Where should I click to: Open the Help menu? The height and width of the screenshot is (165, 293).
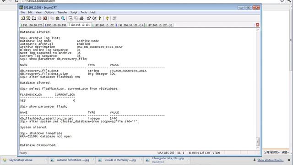pyautogui.click(x=93, y=12)
